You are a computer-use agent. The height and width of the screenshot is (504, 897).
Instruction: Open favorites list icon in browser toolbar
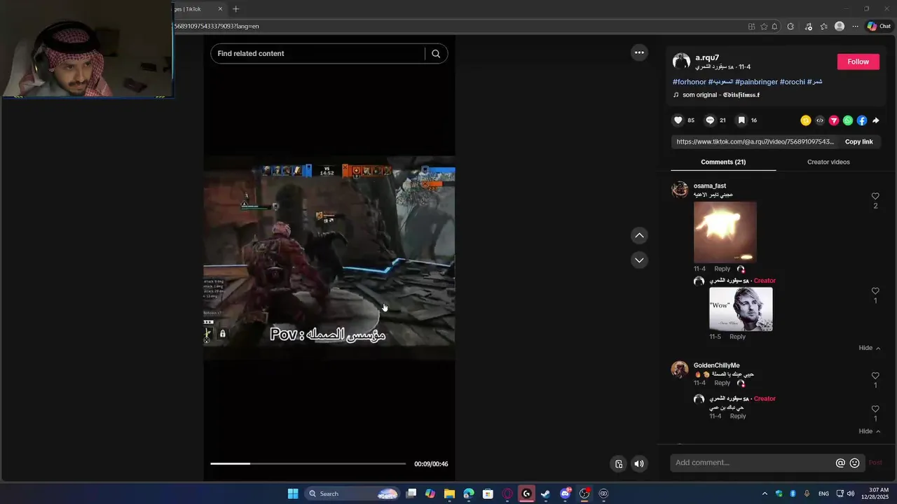click(x=824, y=27)
